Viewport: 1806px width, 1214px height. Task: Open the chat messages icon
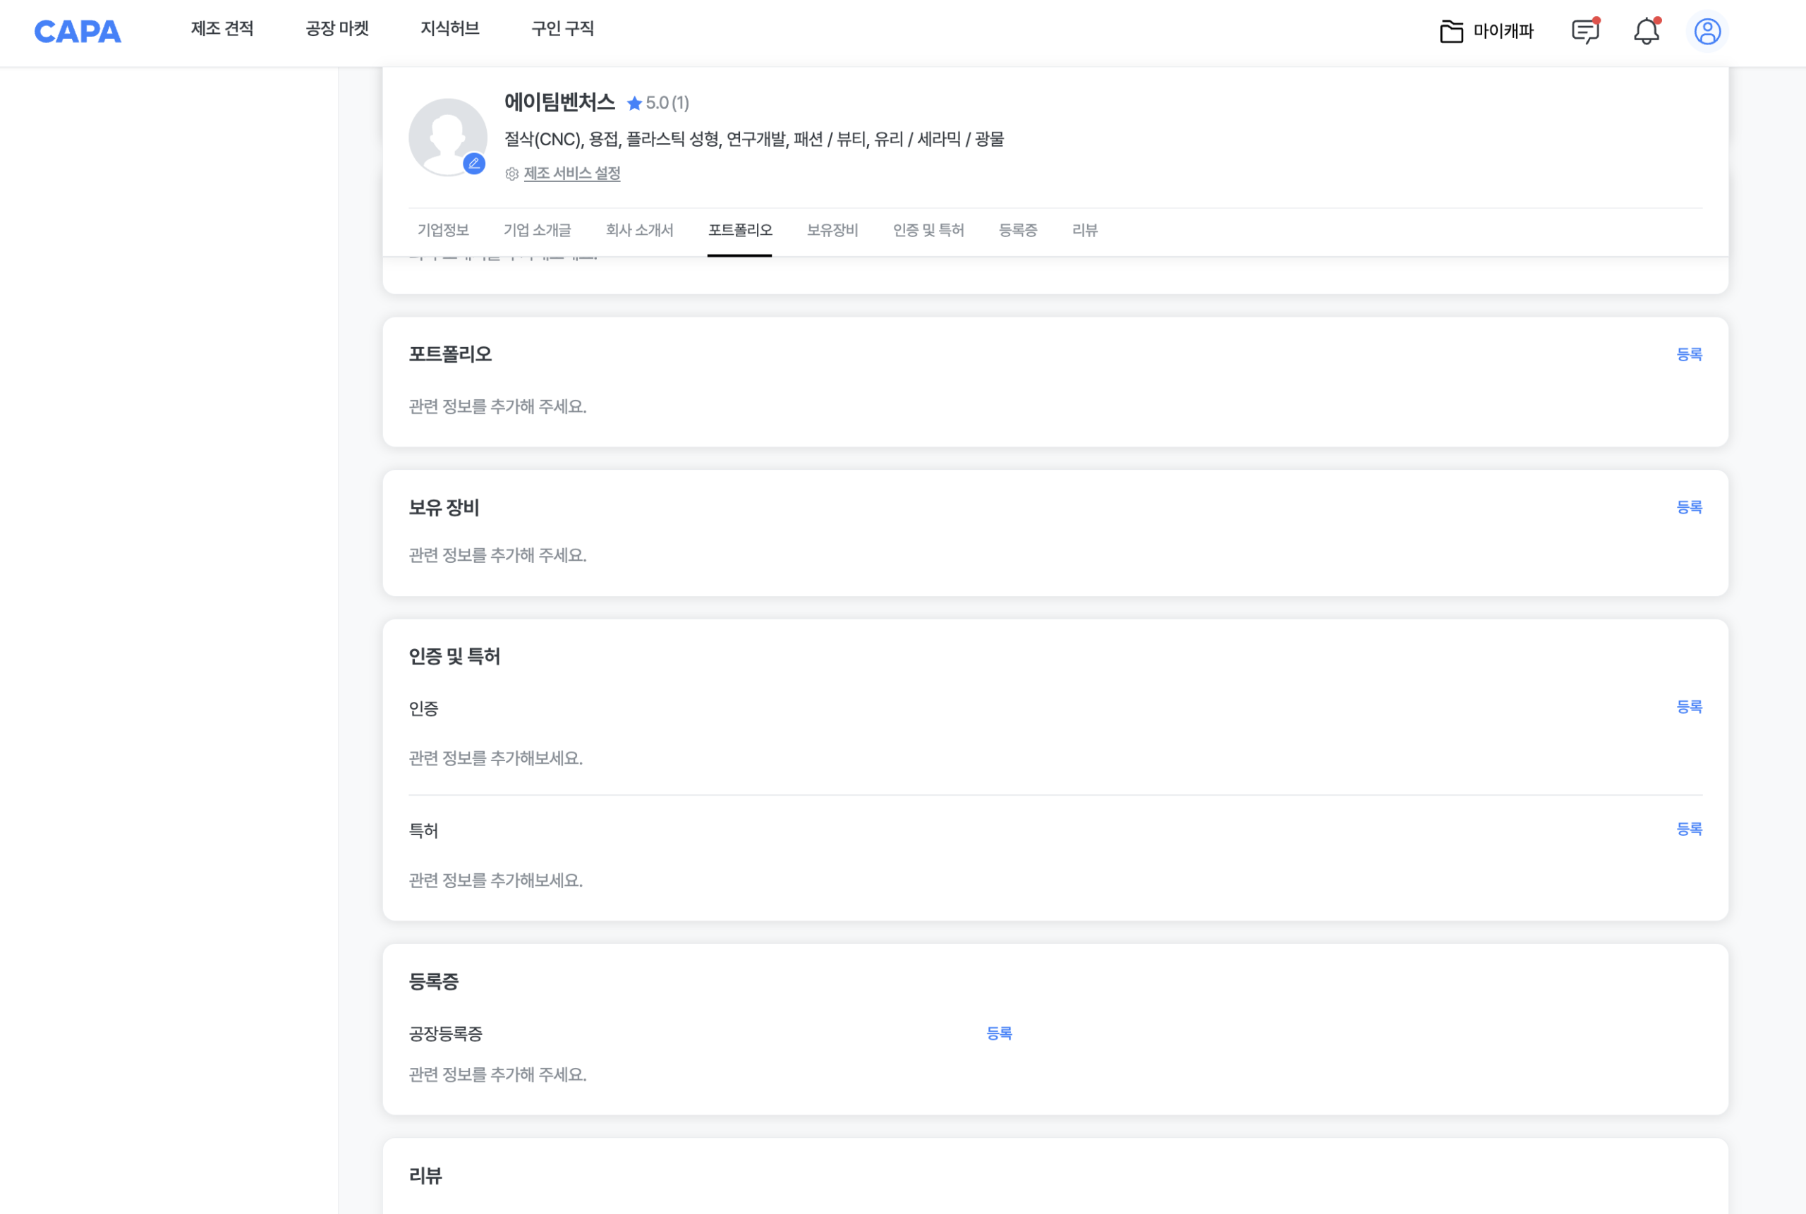point(1584,31)
